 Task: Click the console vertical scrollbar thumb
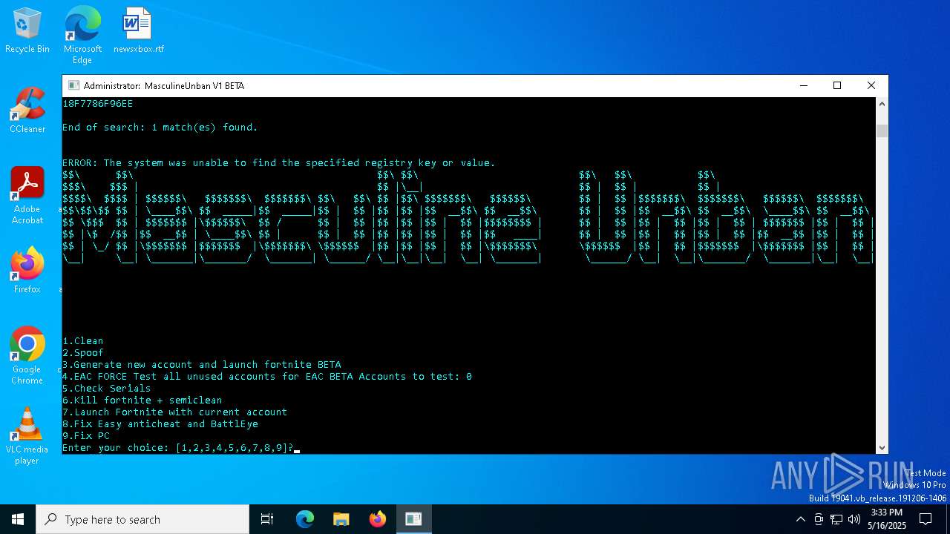click(882, 131)
